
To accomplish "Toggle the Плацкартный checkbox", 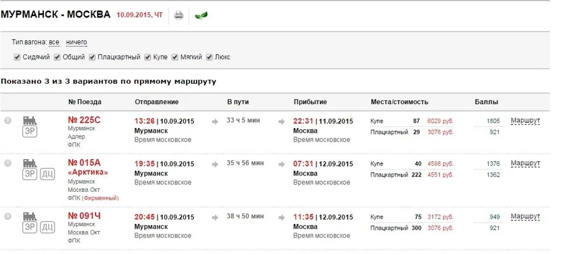I will pyautogui.click(x=92, y=57).
